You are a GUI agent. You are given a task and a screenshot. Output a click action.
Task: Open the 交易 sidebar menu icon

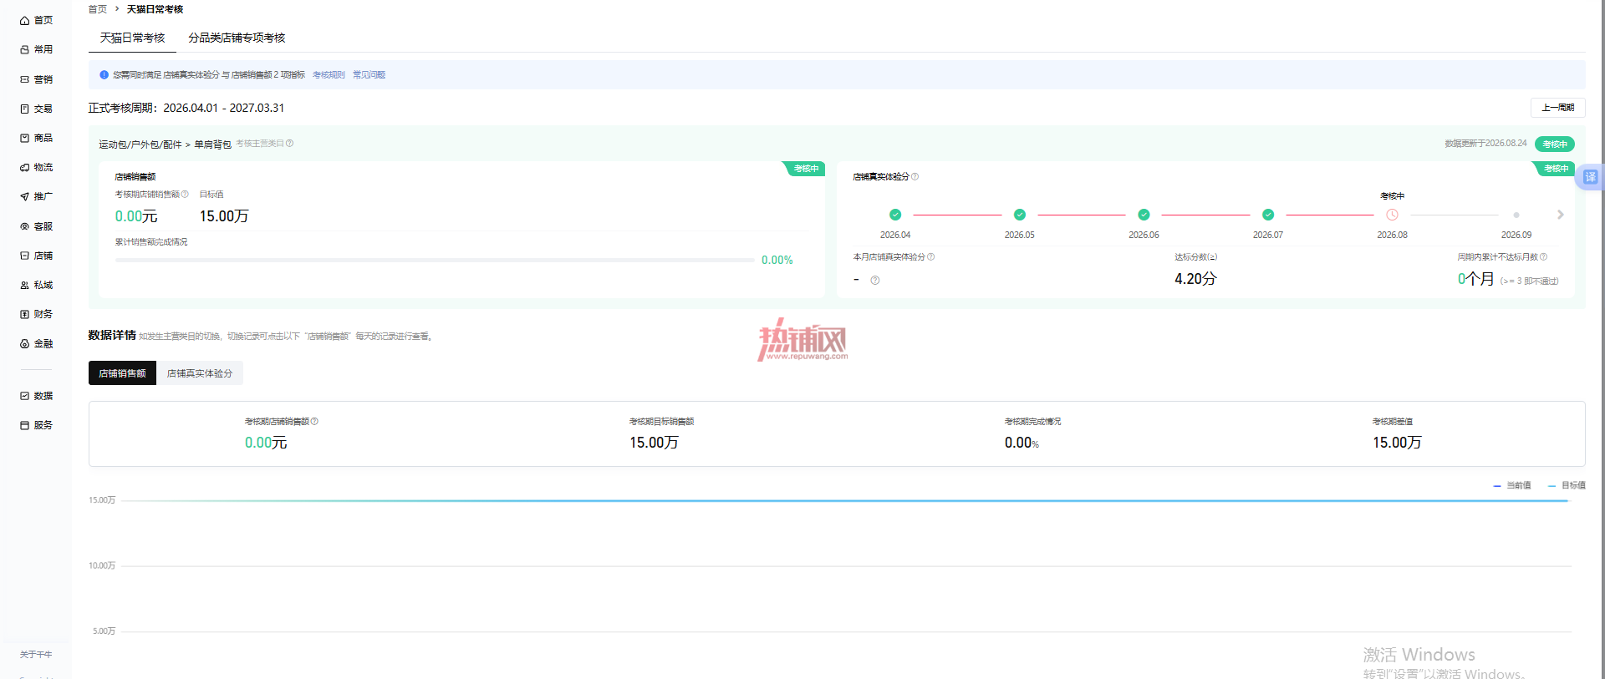(25, 109)
